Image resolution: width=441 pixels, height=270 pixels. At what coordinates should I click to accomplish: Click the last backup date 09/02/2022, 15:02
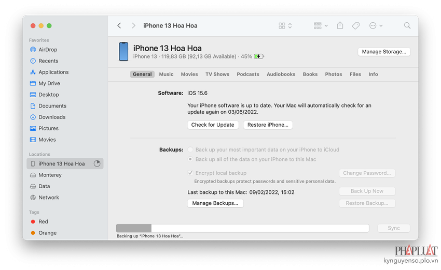[x=272, y=192]
